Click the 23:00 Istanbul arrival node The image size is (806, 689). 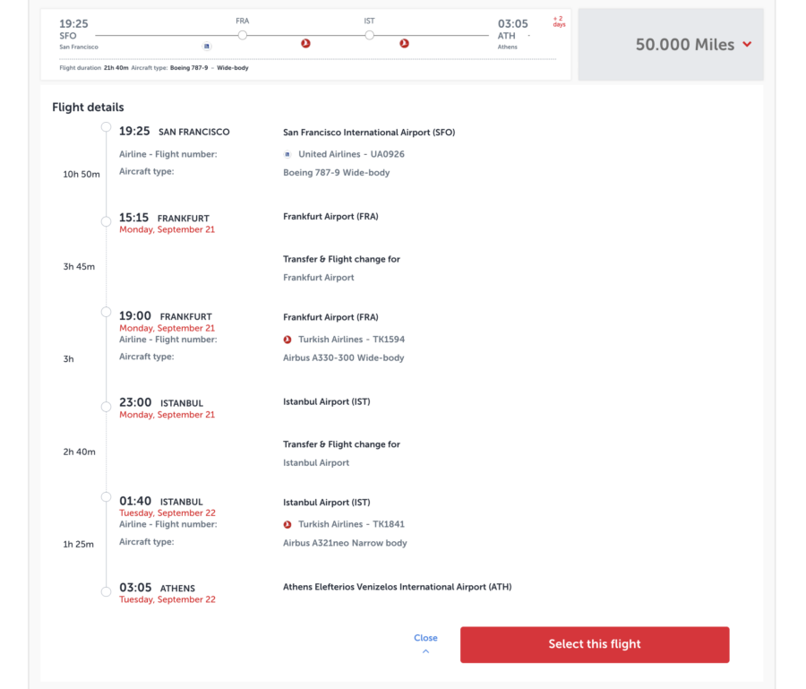coord(106,407)
